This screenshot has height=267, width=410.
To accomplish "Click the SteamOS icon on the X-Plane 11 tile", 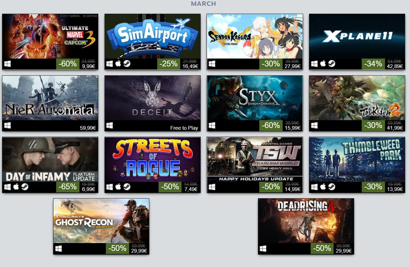I will point(332,63).
